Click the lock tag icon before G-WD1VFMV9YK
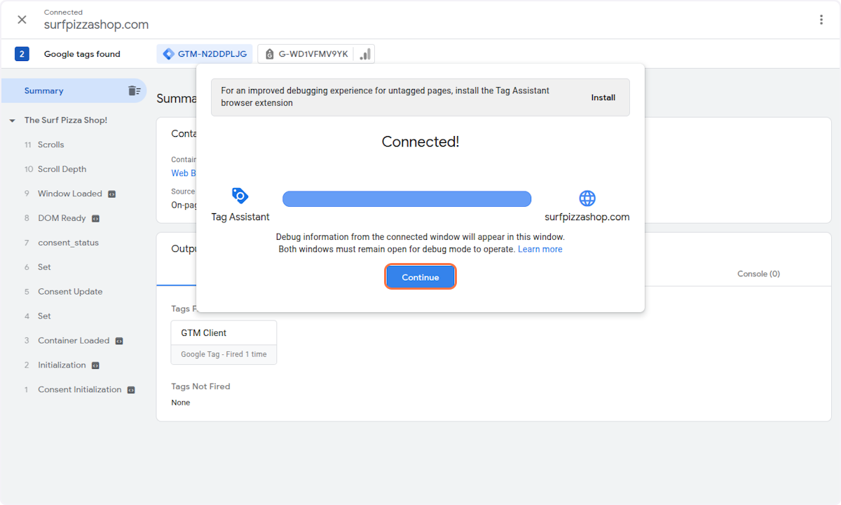The height and width of the screenshot is (505, 841). click(x=269, y=54)
